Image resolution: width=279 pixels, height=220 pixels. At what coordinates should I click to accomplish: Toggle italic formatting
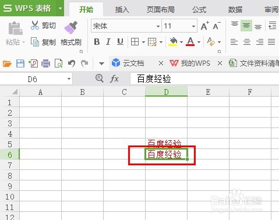point(108,42)
